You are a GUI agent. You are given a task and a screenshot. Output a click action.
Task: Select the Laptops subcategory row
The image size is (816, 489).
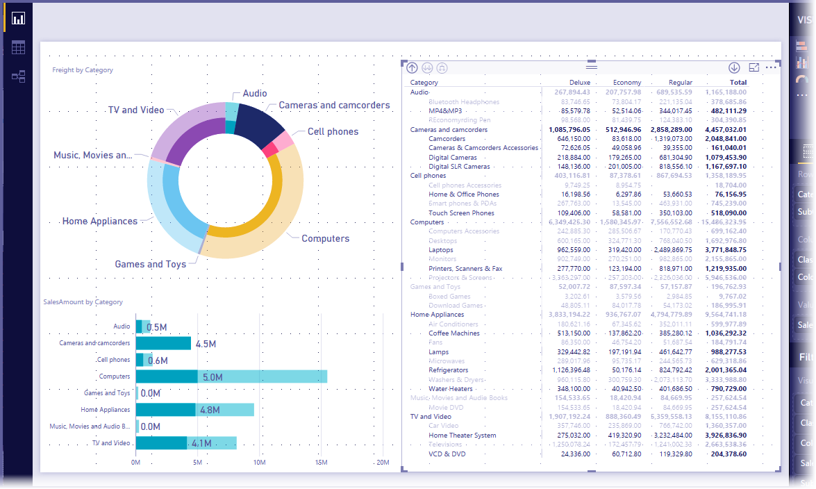point(578,250)
